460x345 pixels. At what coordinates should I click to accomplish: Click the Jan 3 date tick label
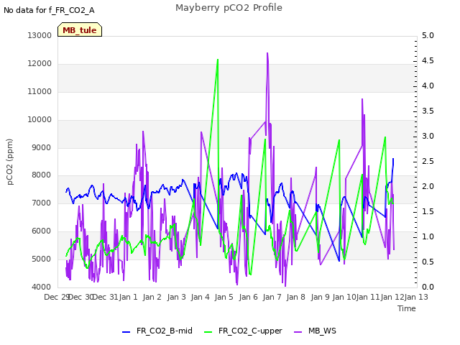click(x=177, y=298)
